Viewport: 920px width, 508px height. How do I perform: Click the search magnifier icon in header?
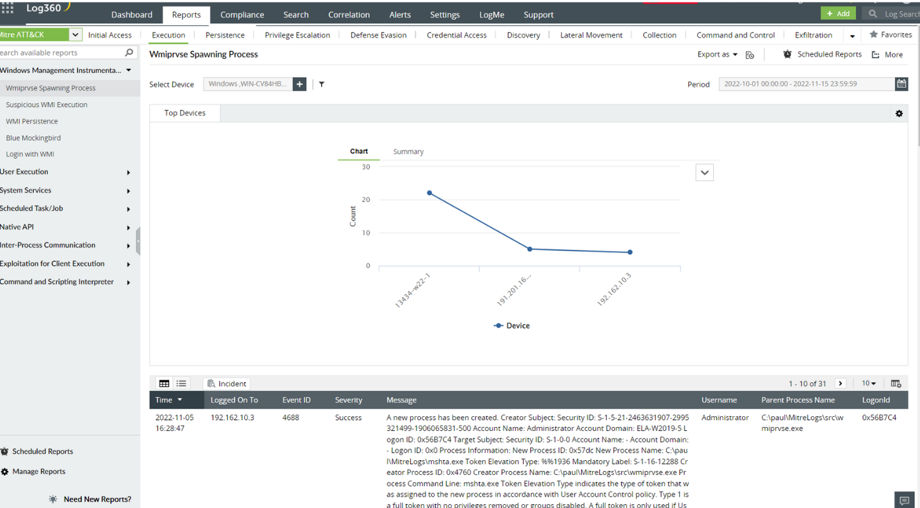pos(873,13)
